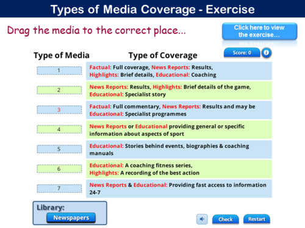Image resolution: width=305 pixels, height=228 pixels.
Task: Click the 'Specialist story' coverage description row
Action: tap(179, 91)
